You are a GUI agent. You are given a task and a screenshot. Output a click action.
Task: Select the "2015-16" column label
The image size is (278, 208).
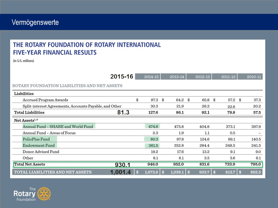[122, 76]
